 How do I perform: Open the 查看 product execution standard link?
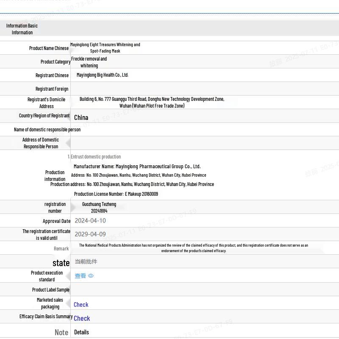(80, 276)
